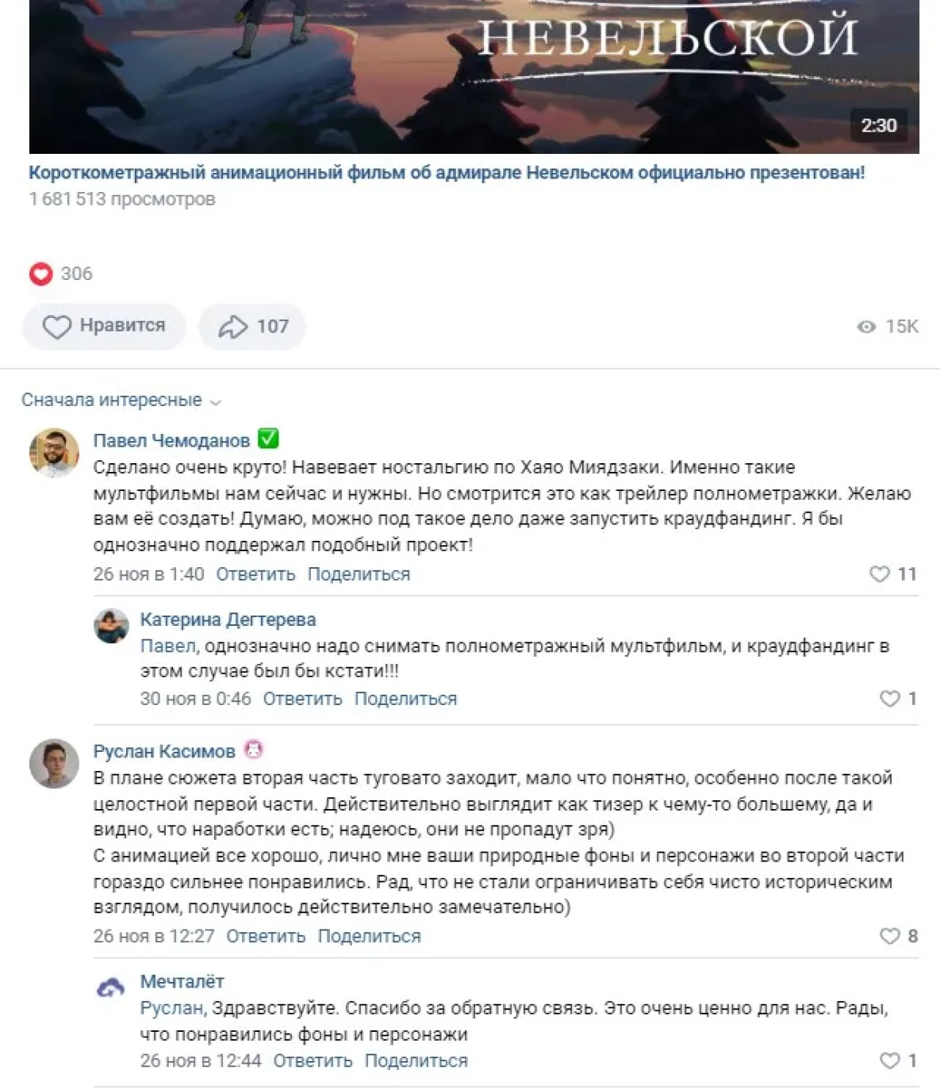Screen dimensions: 940x1089
Task: Open Павел Чемоданов profile avatar
Action: tap(54, 453)
